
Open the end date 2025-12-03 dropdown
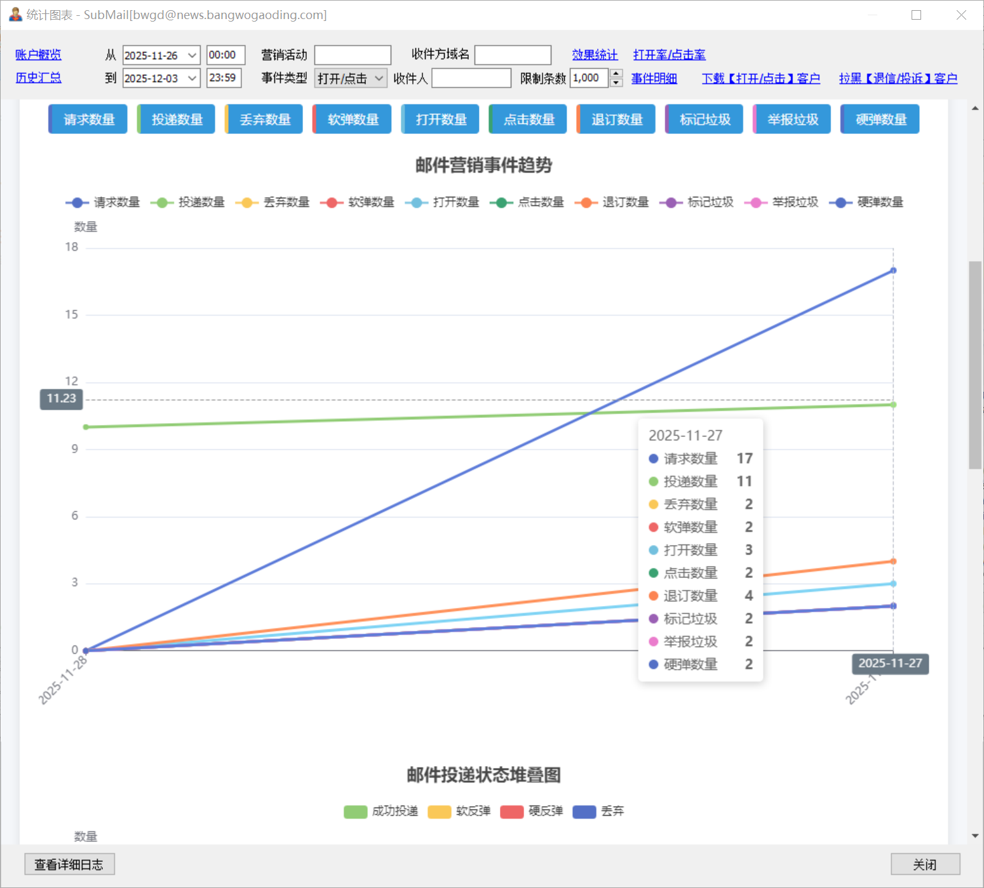pyautogui.click(x=192, y=78)
